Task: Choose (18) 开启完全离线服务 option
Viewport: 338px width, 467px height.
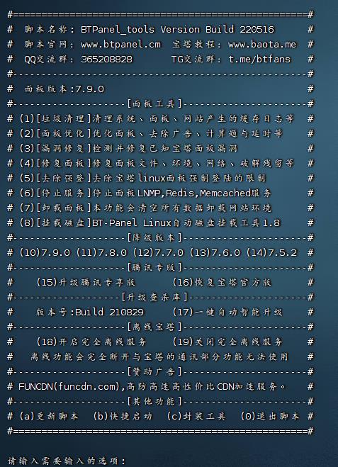Action: [x=91, y=342]
